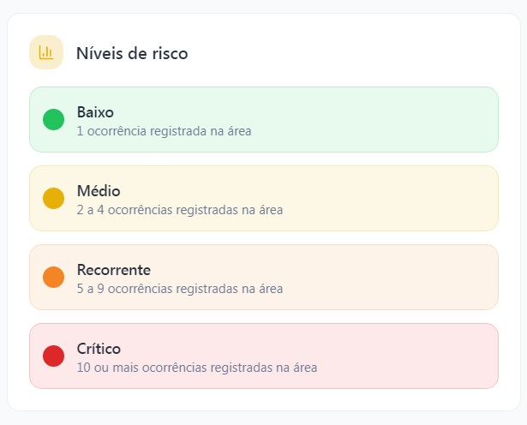Select the Médio level title
This screenshot has height=425, width=527.
click(99, 190)
